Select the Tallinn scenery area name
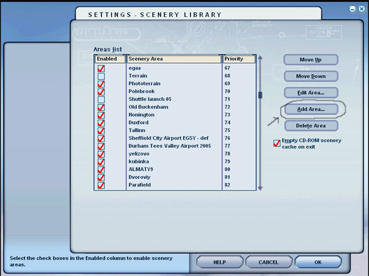This screenshot has height=276, width=369. click(x=137, y=130)
